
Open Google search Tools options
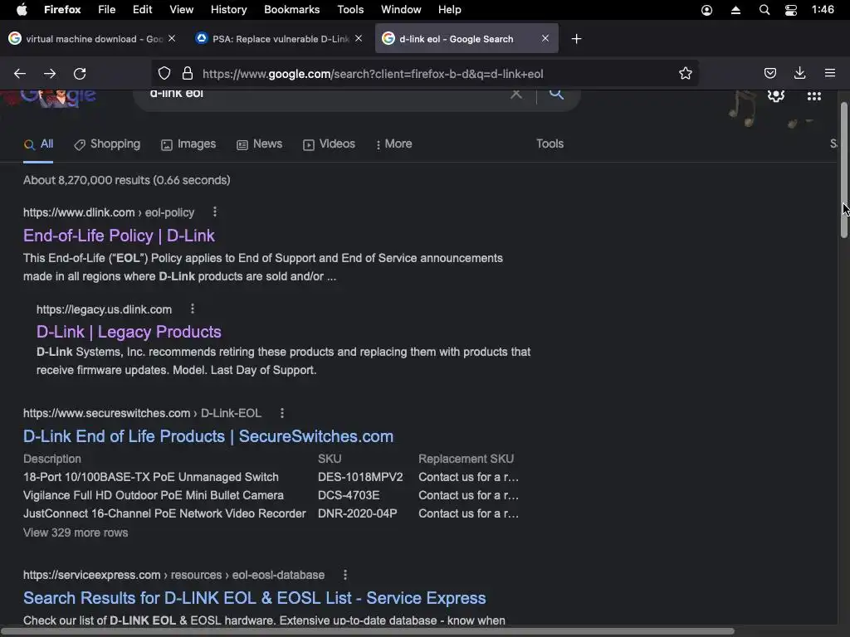pyautogui.click(x=550, y=143)
